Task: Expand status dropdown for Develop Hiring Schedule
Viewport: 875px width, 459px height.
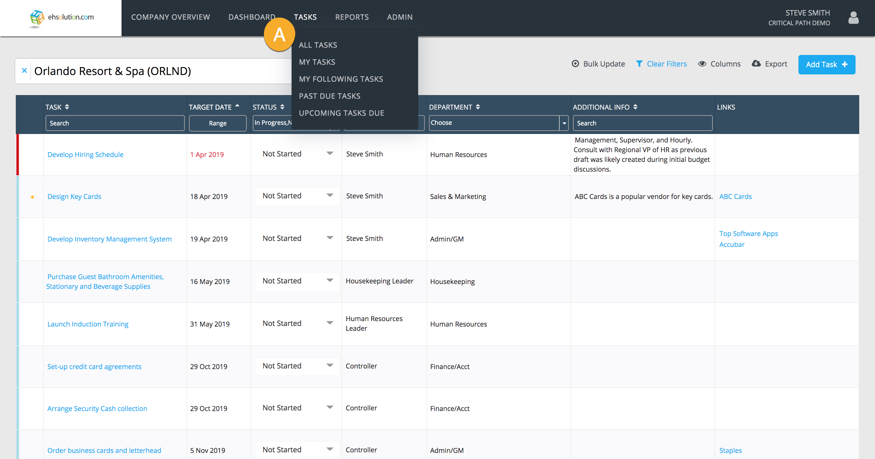Action: point(329,153)
